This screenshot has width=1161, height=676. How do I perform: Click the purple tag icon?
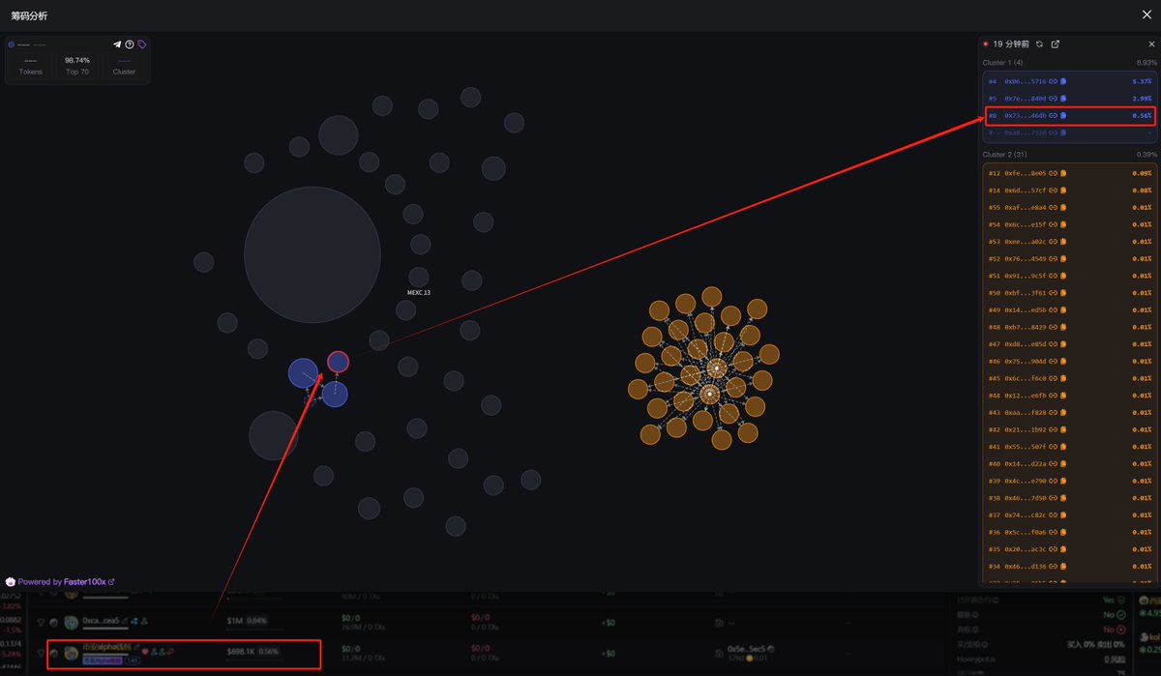142,44
